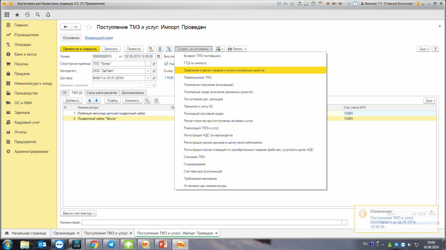Screen dimensions: 446x250
Task: Move row down with blue arrow
Action: pyautogui.click(x=97, y=101)
